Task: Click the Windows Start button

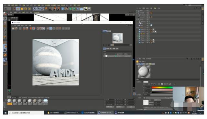Action: coord(5,113)
